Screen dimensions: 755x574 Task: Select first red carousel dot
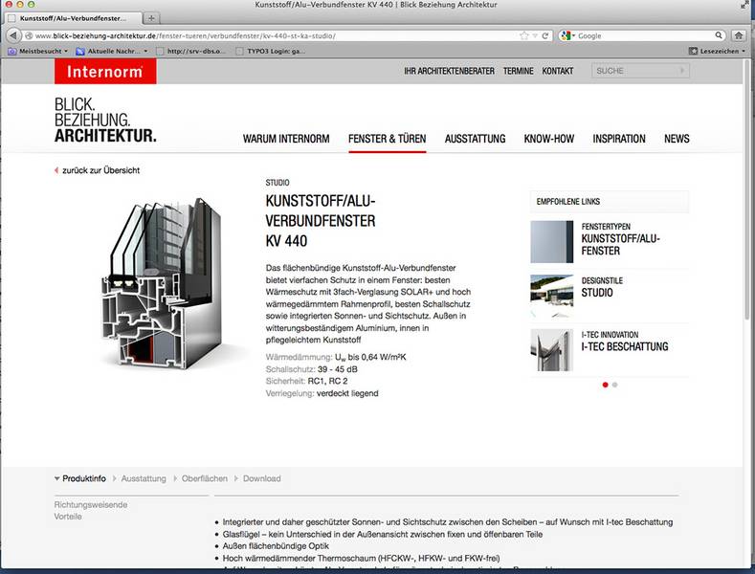tap(606, 385)
